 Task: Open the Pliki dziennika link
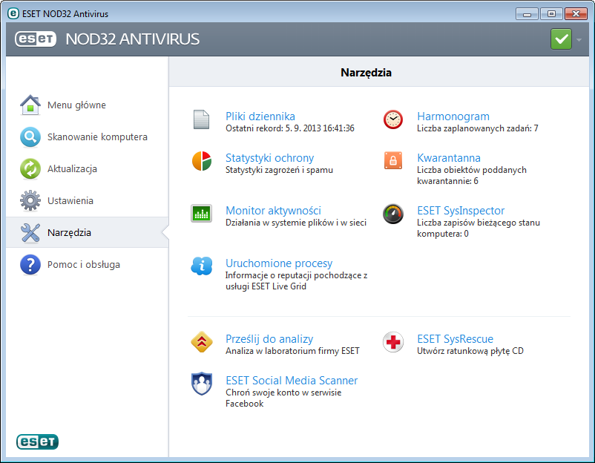(260, 116)
